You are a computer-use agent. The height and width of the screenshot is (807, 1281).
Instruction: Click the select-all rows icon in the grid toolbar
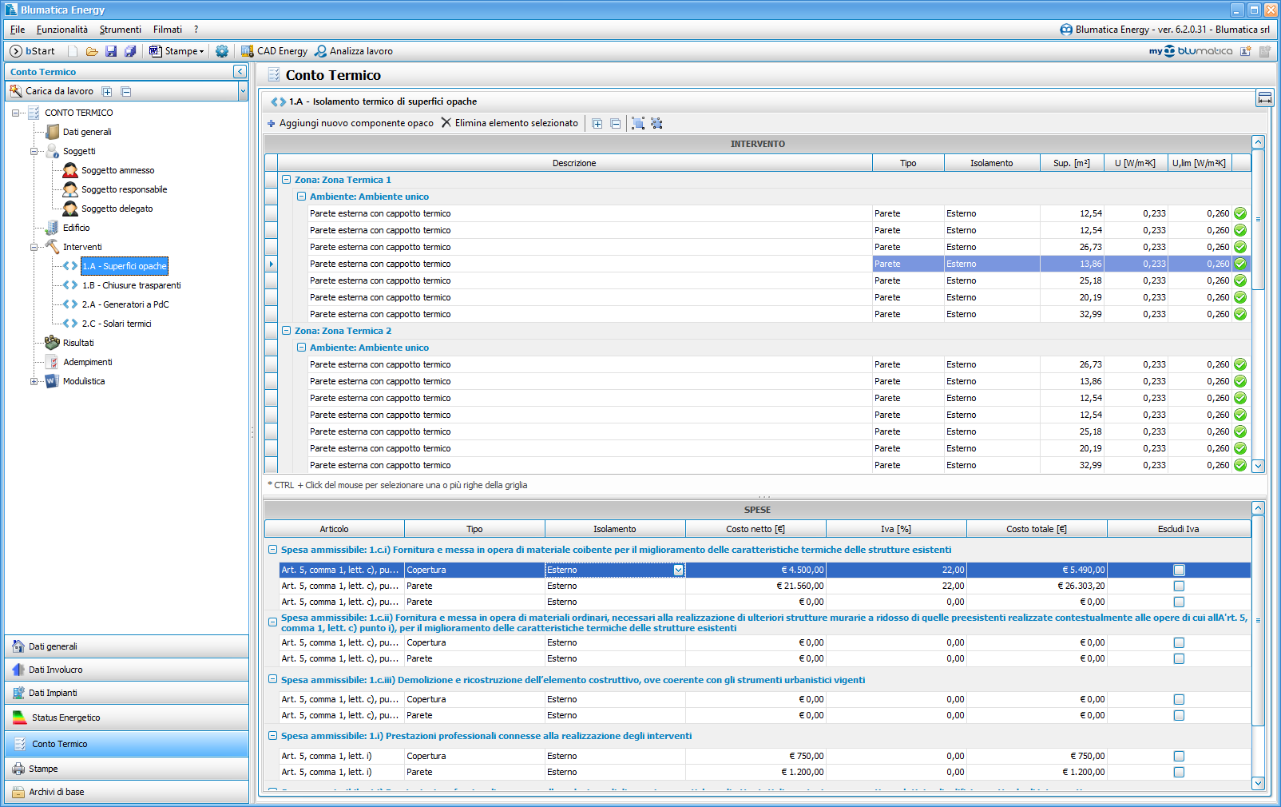coord(638,123)
